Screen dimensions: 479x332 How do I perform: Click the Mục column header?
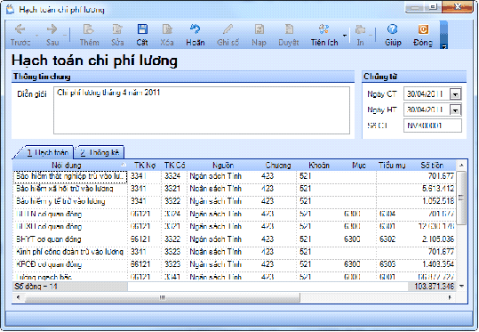tap(359, 166)
